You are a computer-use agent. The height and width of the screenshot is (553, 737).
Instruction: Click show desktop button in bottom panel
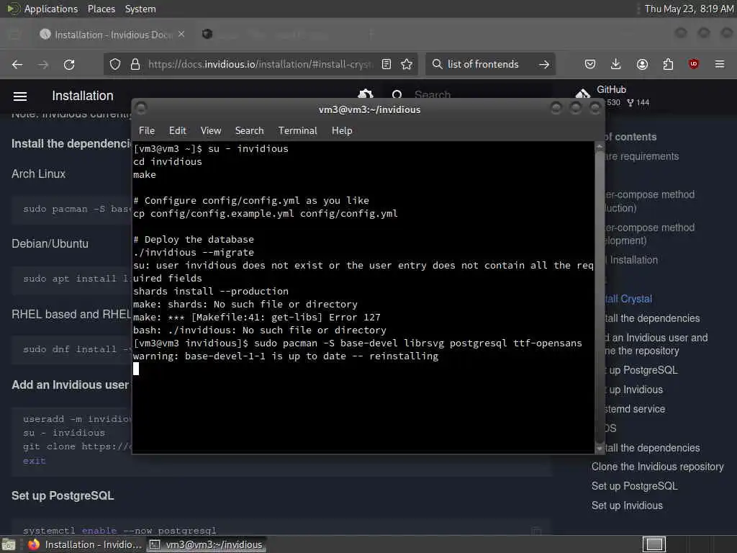9,545
